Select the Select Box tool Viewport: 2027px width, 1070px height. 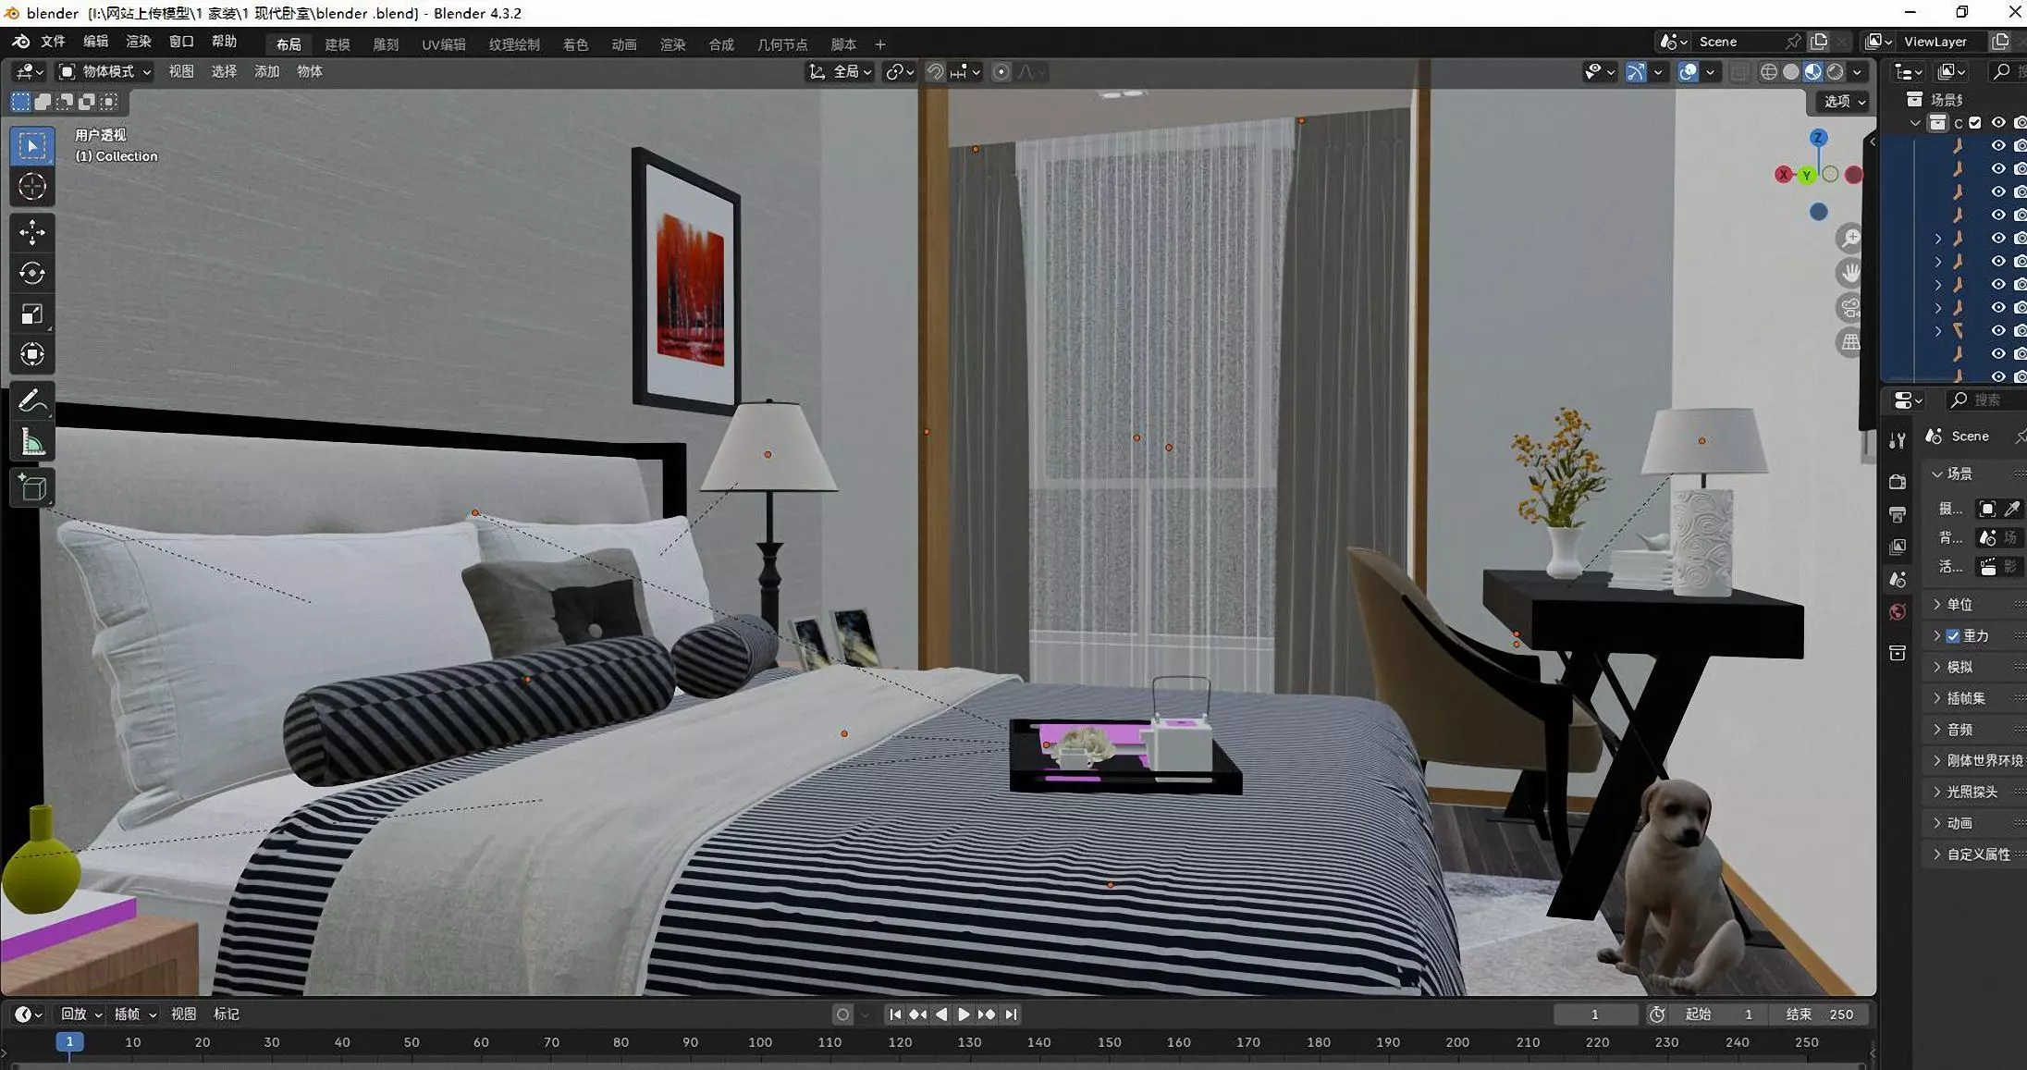point(32,146)
